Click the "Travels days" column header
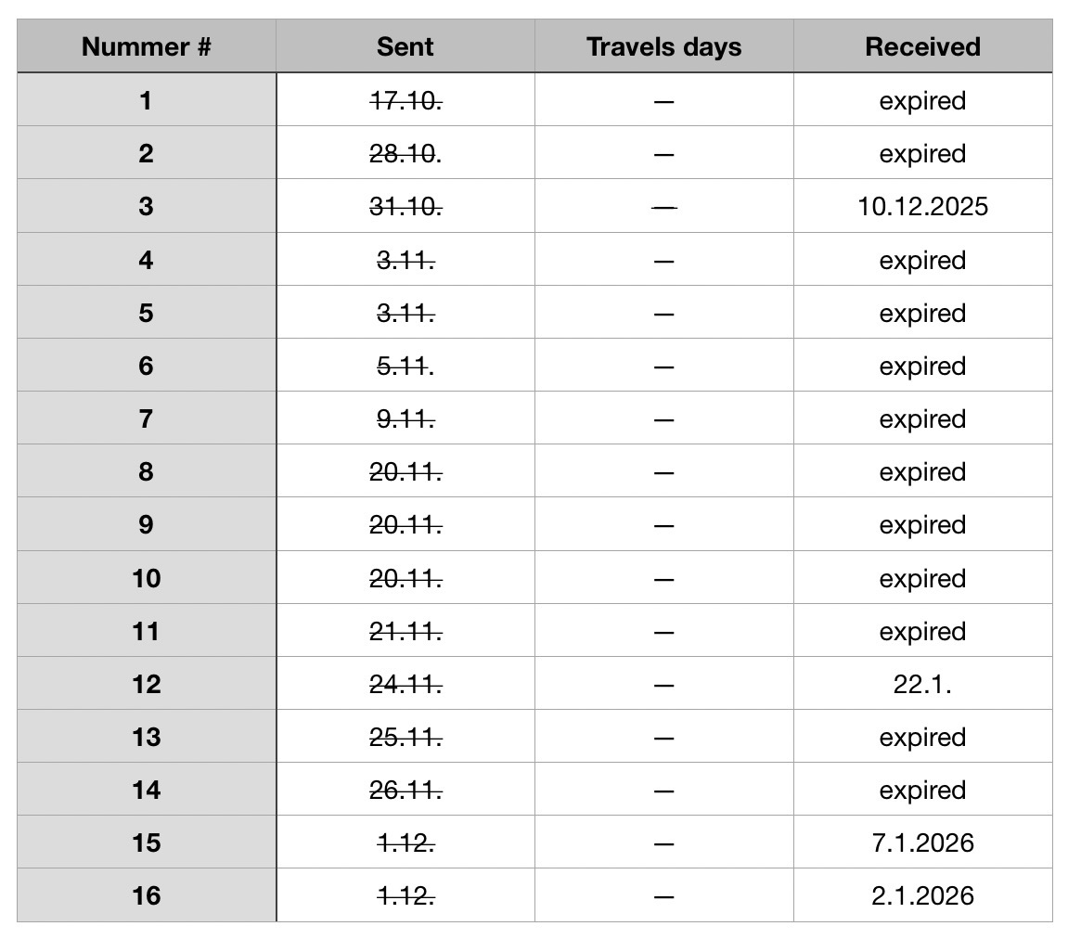 point(663,46)
